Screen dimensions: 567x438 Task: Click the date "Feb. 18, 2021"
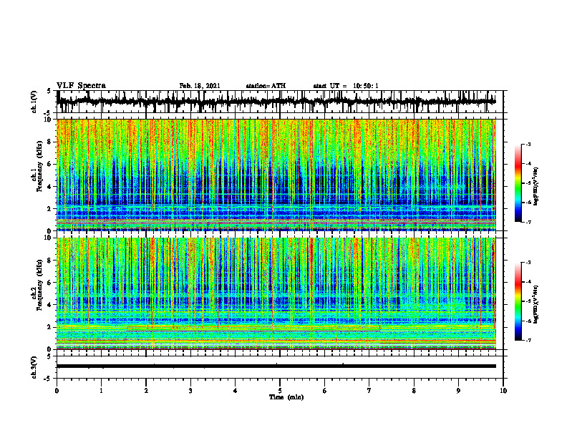pyautogui.click(x=200, y=86)
